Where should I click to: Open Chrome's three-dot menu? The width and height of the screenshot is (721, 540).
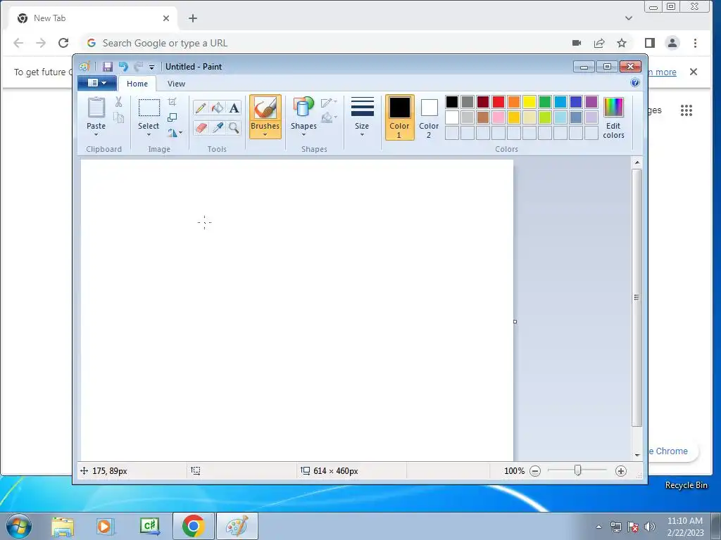(x=695, y=43)
